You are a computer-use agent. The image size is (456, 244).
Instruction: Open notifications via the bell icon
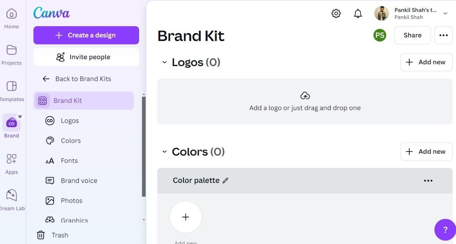[357, 13]
